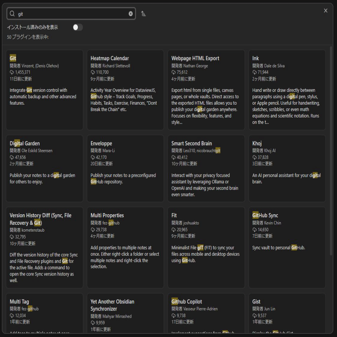The height and width of the screenshot is (337, 337).
Task: Click author name Ole Eskild Steensen
Action: 37,151
